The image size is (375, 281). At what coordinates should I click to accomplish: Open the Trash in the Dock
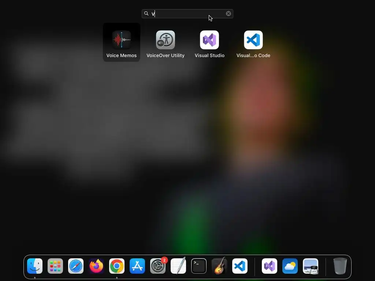pyautogui.click(x=340, y=266)
